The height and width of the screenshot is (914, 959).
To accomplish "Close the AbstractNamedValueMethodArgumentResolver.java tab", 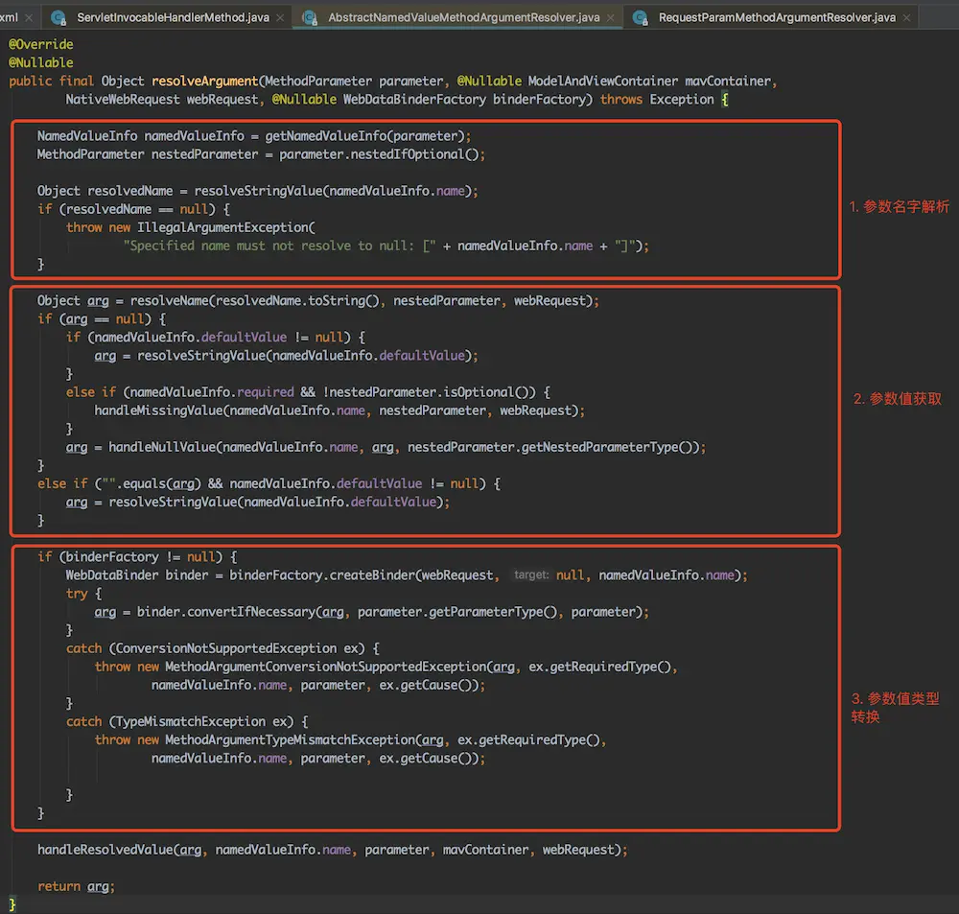I will coord(612,17).
